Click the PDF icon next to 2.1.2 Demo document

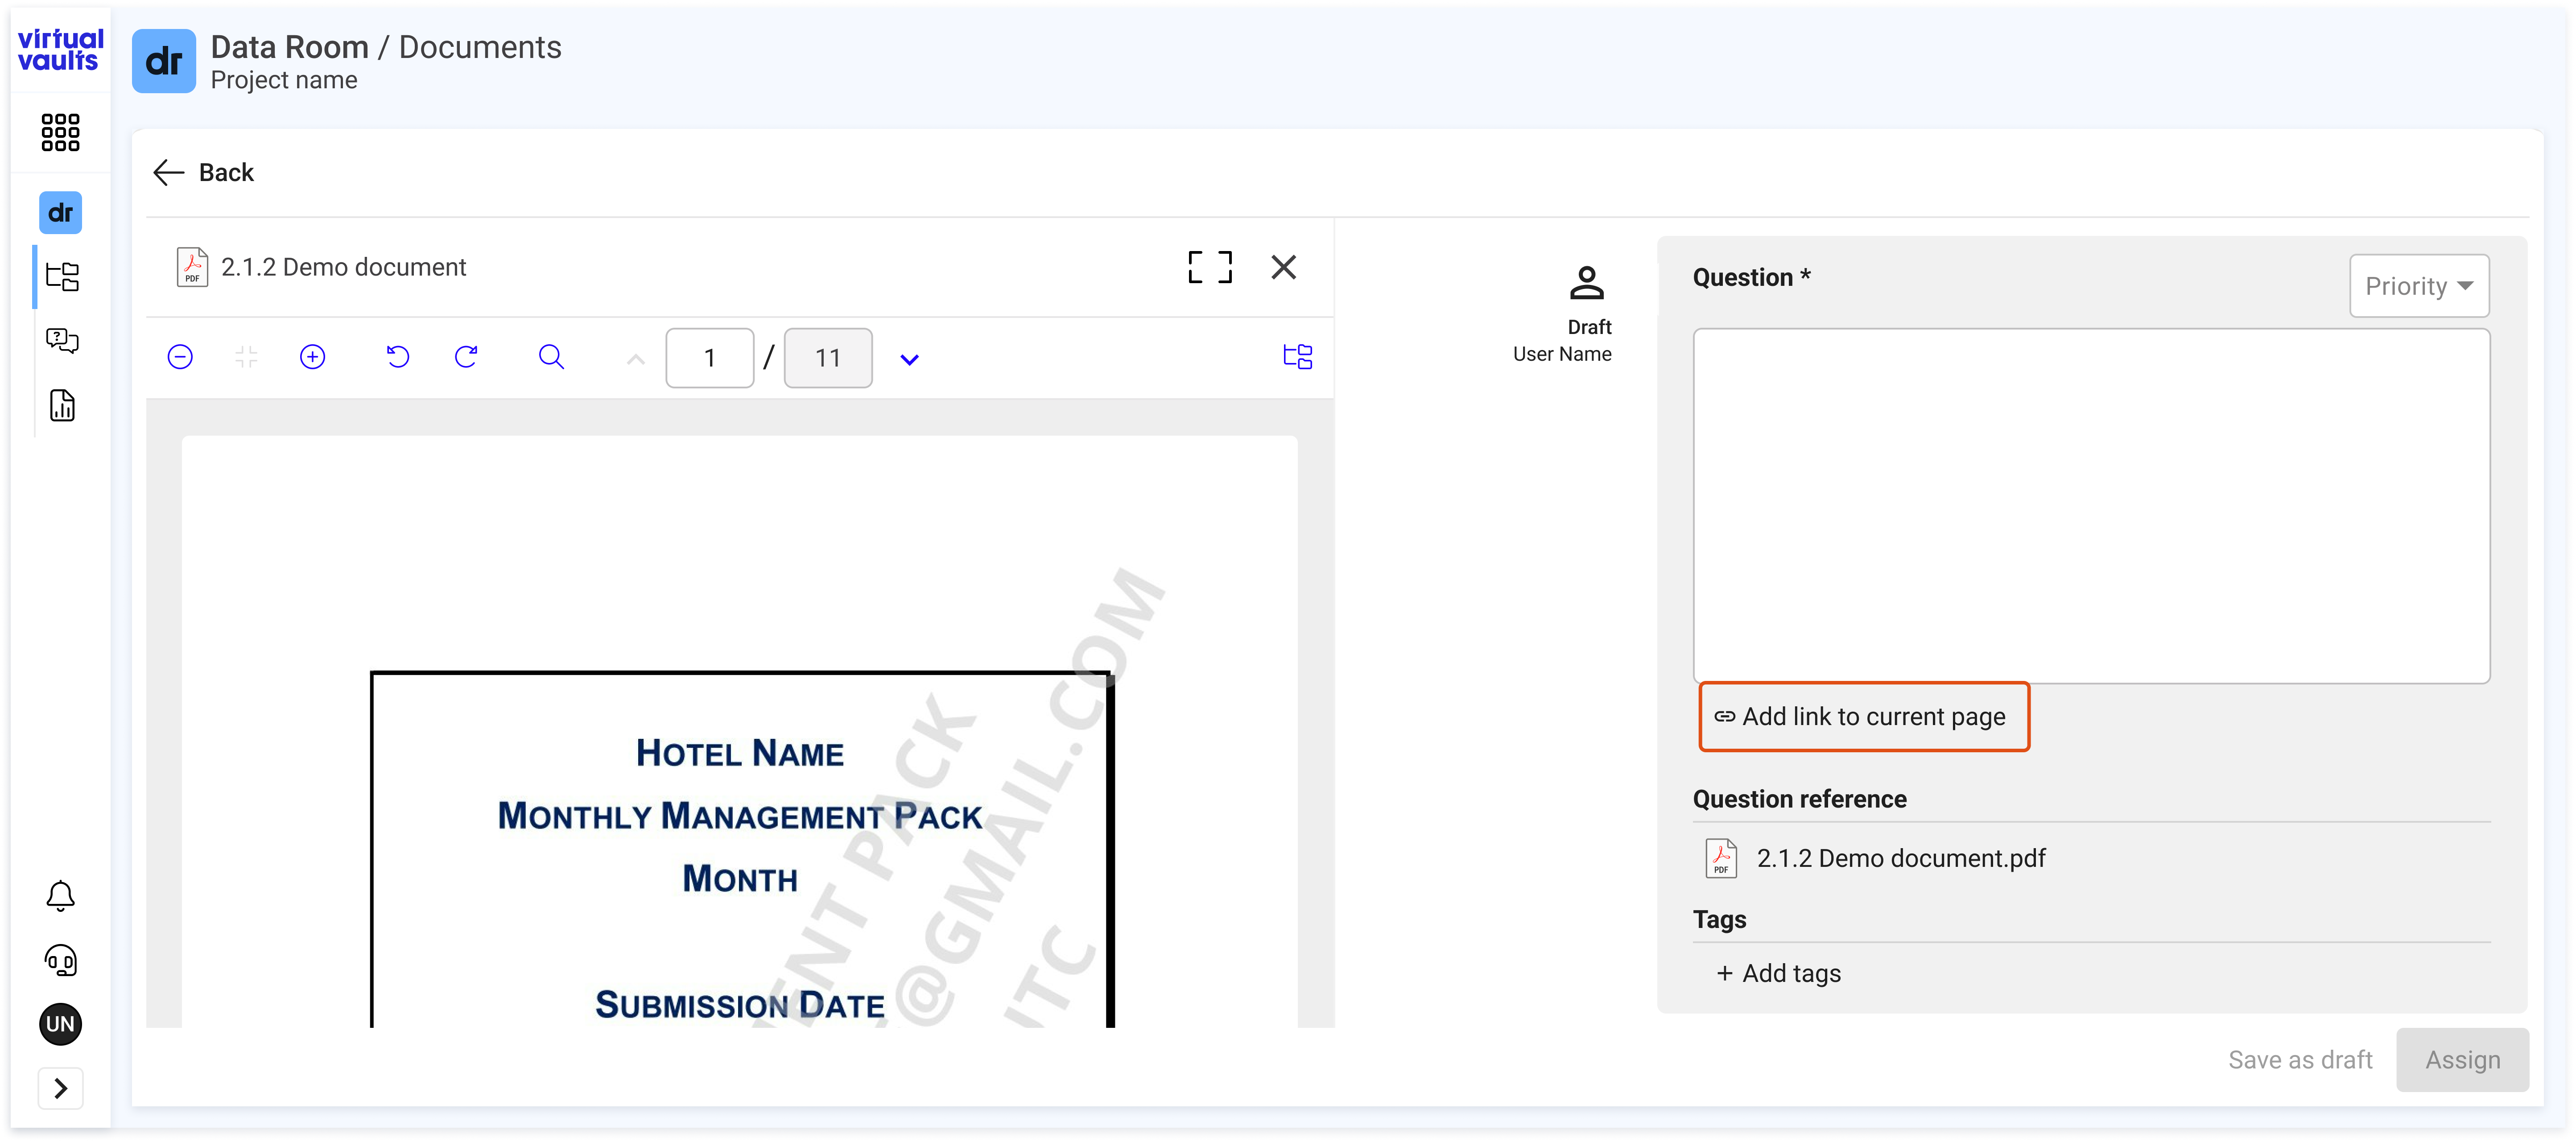click(192, 267)
